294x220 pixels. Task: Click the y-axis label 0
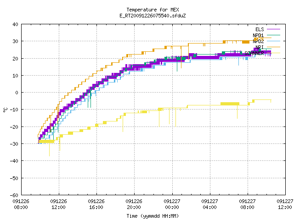(x=17, y=93)
